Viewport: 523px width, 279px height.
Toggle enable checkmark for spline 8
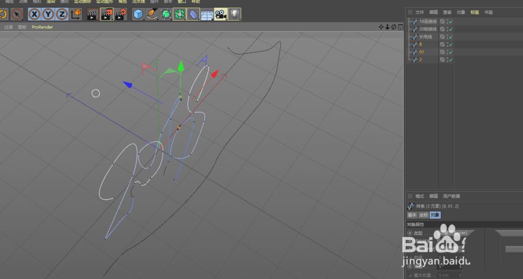(x=451, y=44)
